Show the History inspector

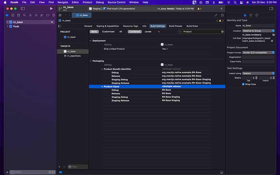click(x=251, y=15)
